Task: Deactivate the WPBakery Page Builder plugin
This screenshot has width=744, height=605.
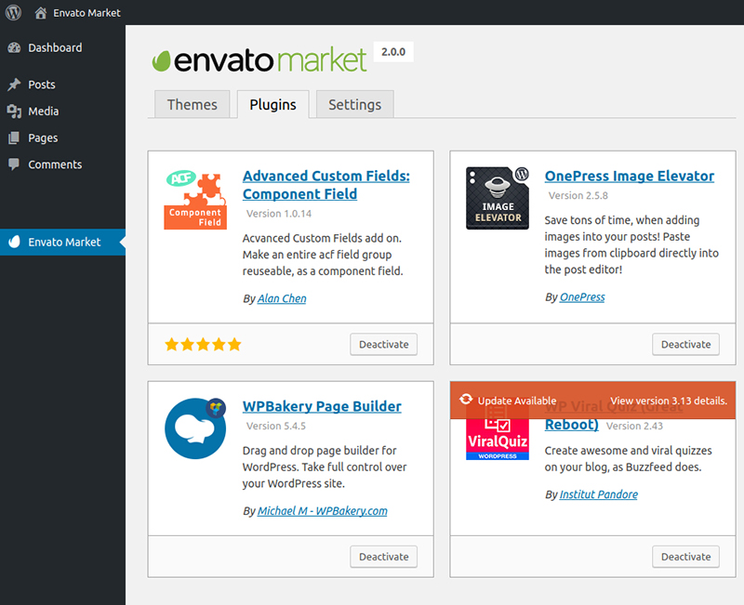Action: click(x=383, y=557)
